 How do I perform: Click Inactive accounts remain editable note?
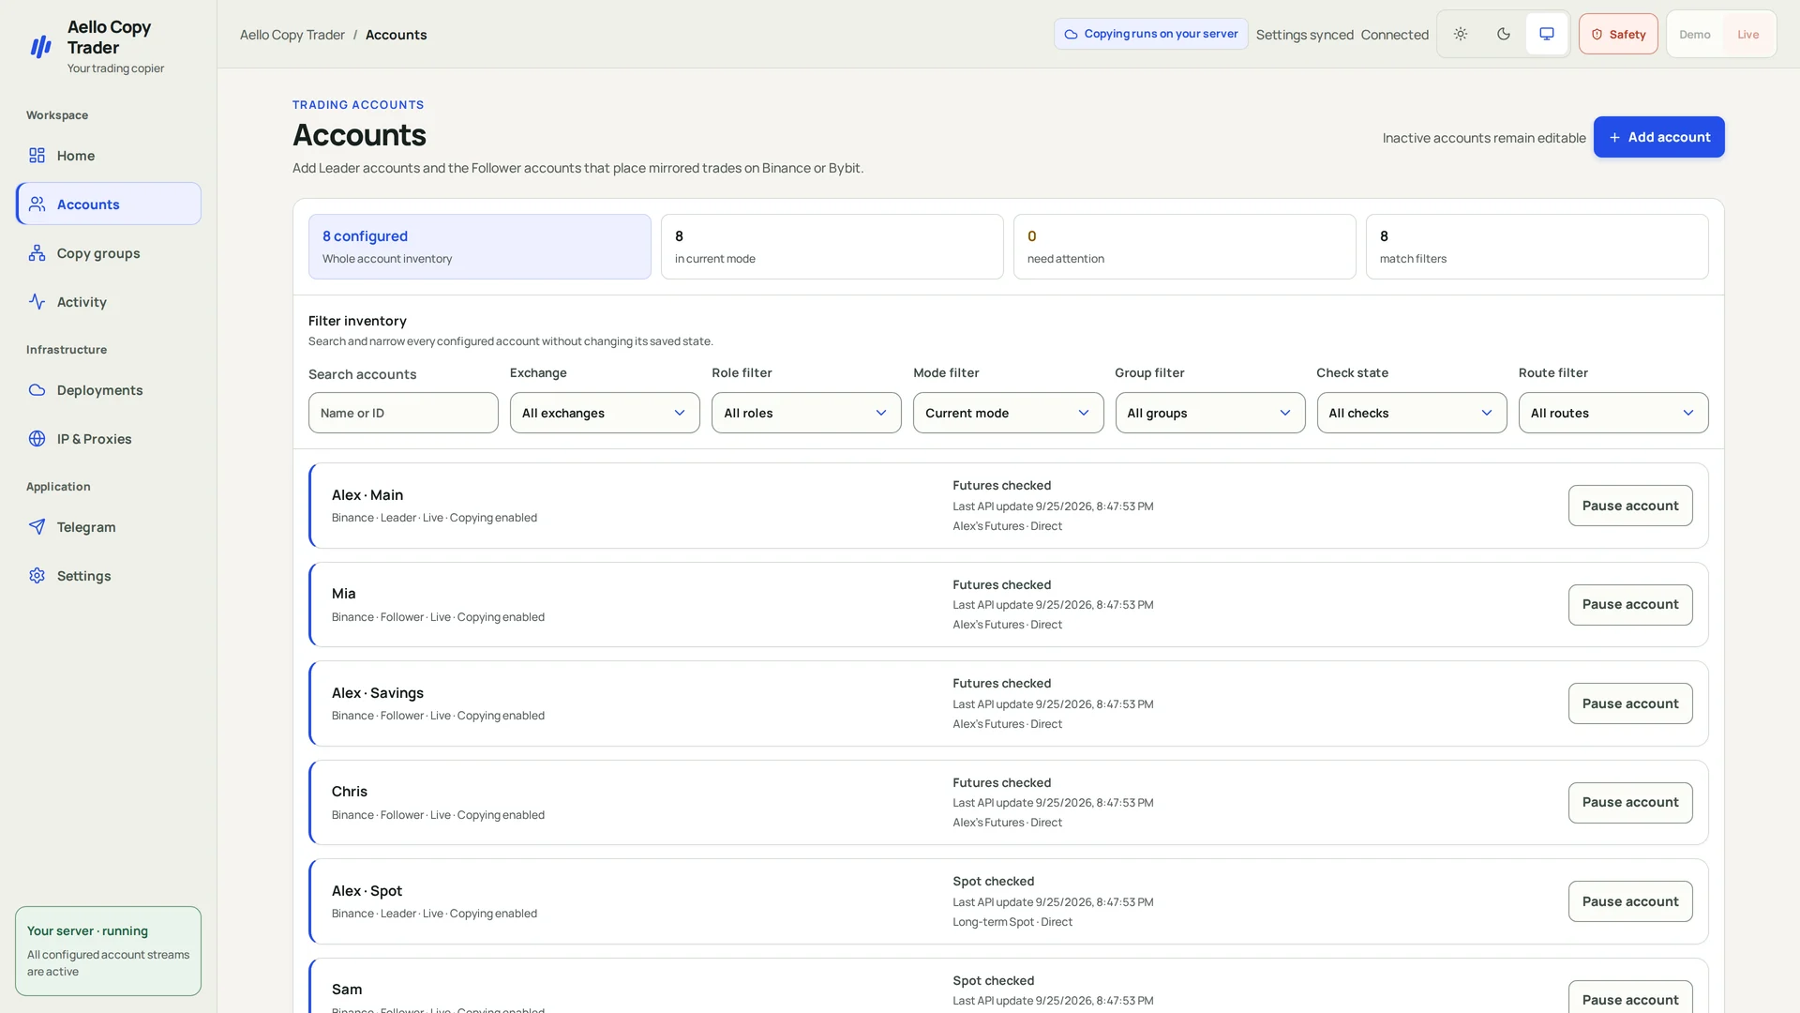click(x=1484, y=138)
